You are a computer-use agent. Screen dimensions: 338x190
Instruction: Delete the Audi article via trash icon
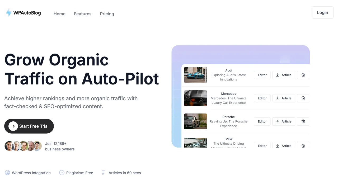[303, 75]
